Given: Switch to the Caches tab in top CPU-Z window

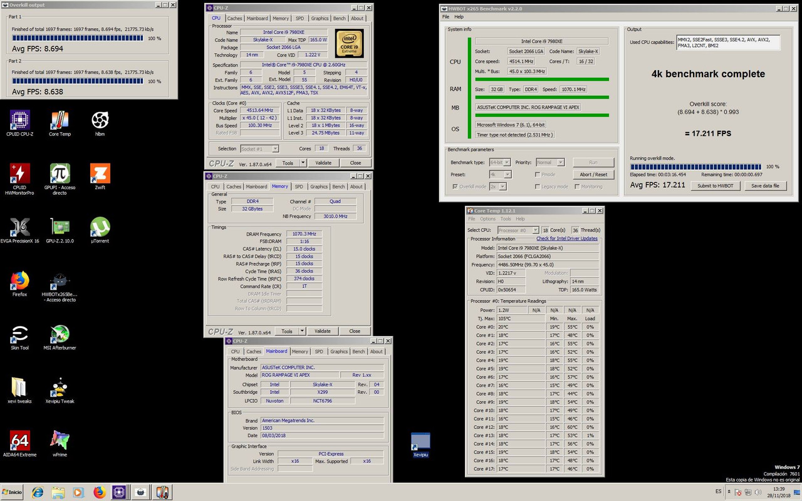Looking at the screenshot, I should point(235,18).
